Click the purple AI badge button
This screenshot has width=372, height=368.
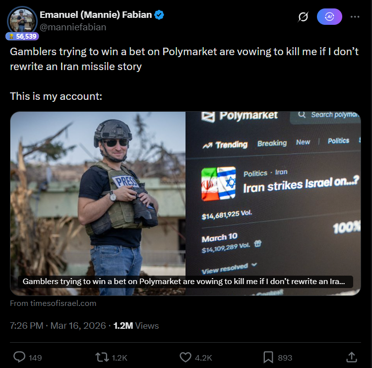[329, 16]
